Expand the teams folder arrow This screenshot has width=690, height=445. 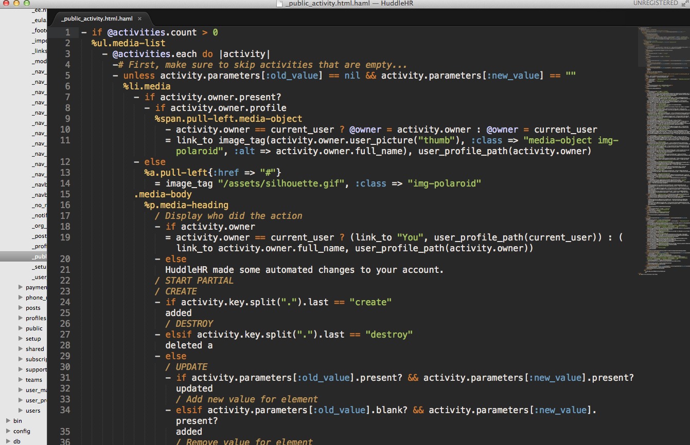21,380
